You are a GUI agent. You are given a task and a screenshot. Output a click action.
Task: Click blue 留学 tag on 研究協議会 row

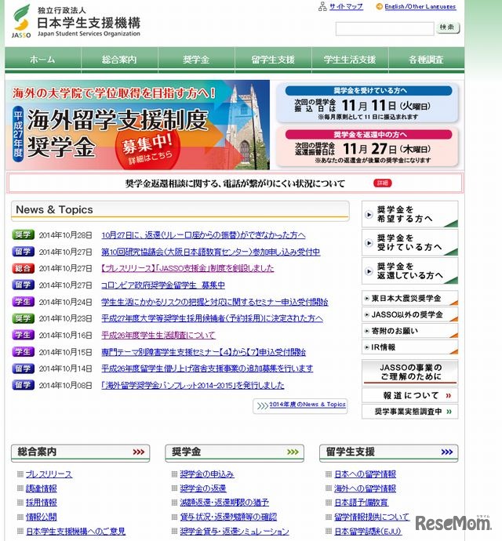(23, 252)
